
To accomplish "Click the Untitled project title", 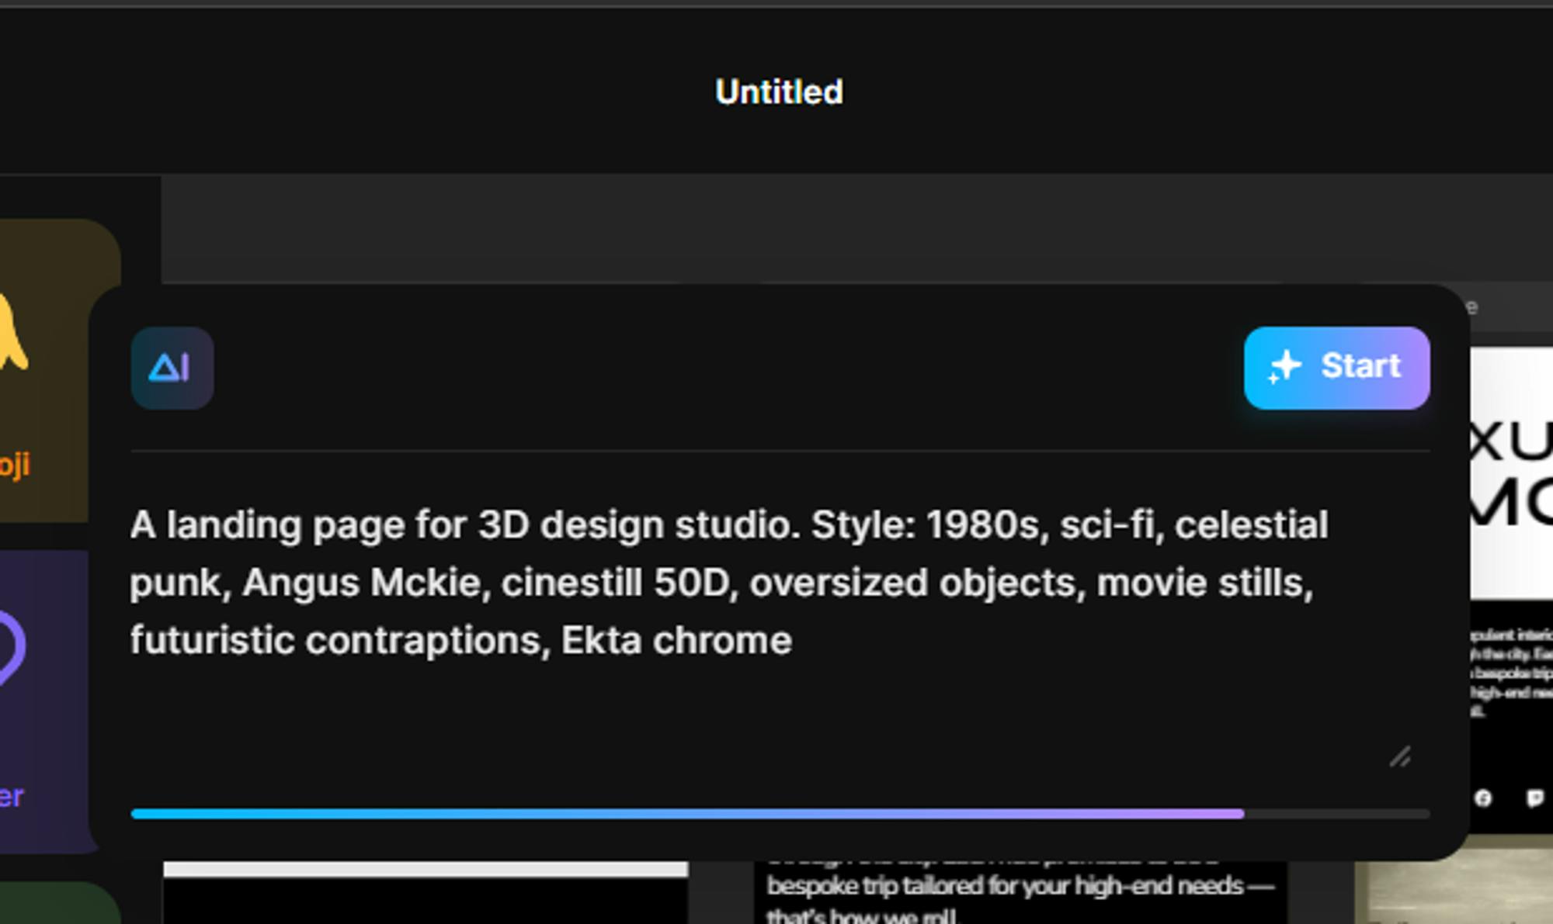I will pos(779,92).
